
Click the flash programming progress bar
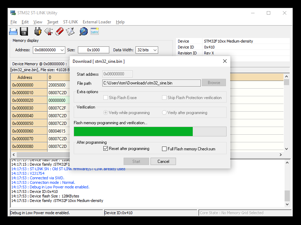click(150, 132)
